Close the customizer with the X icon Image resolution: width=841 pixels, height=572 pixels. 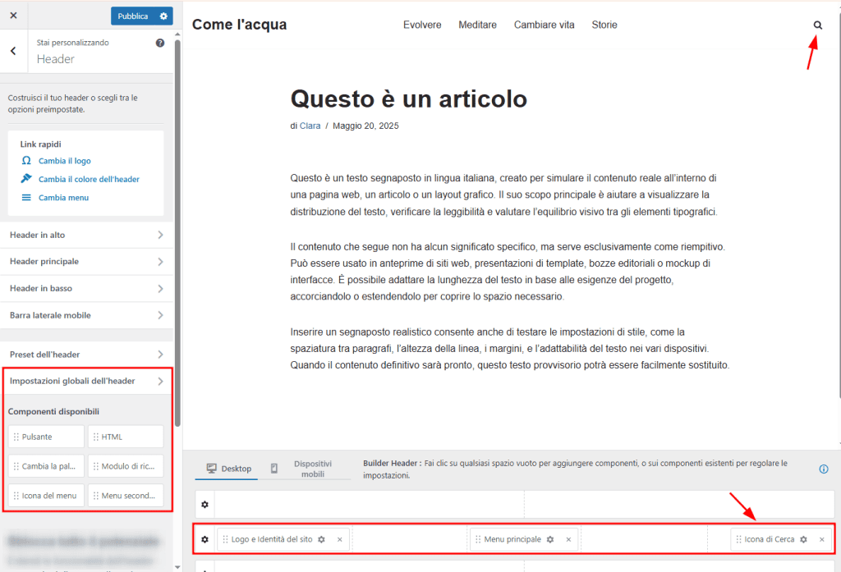click(13, 16)
